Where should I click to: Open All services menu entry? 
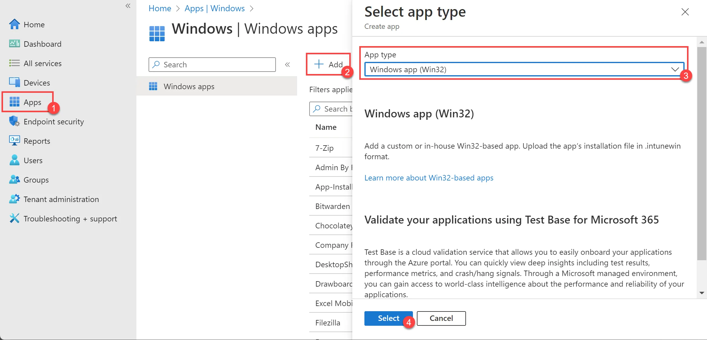[x=42, y=63]
